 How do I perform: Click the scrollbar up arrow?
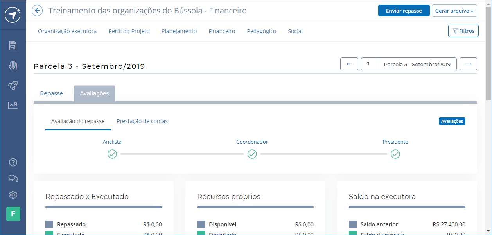click(488, 4)
